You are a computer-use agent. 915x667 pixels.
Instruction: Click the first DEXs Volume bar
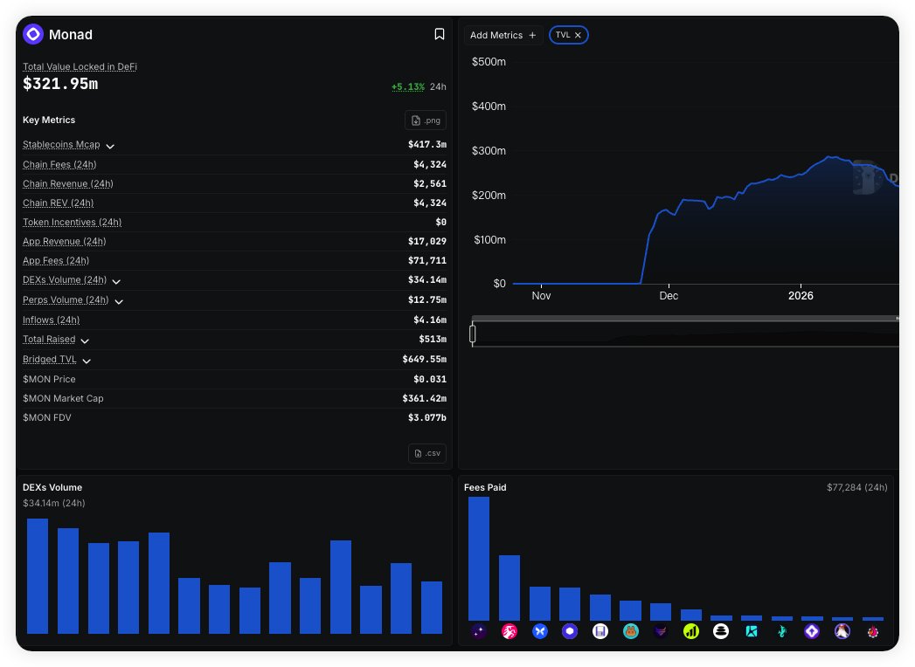tap(38, 576)
